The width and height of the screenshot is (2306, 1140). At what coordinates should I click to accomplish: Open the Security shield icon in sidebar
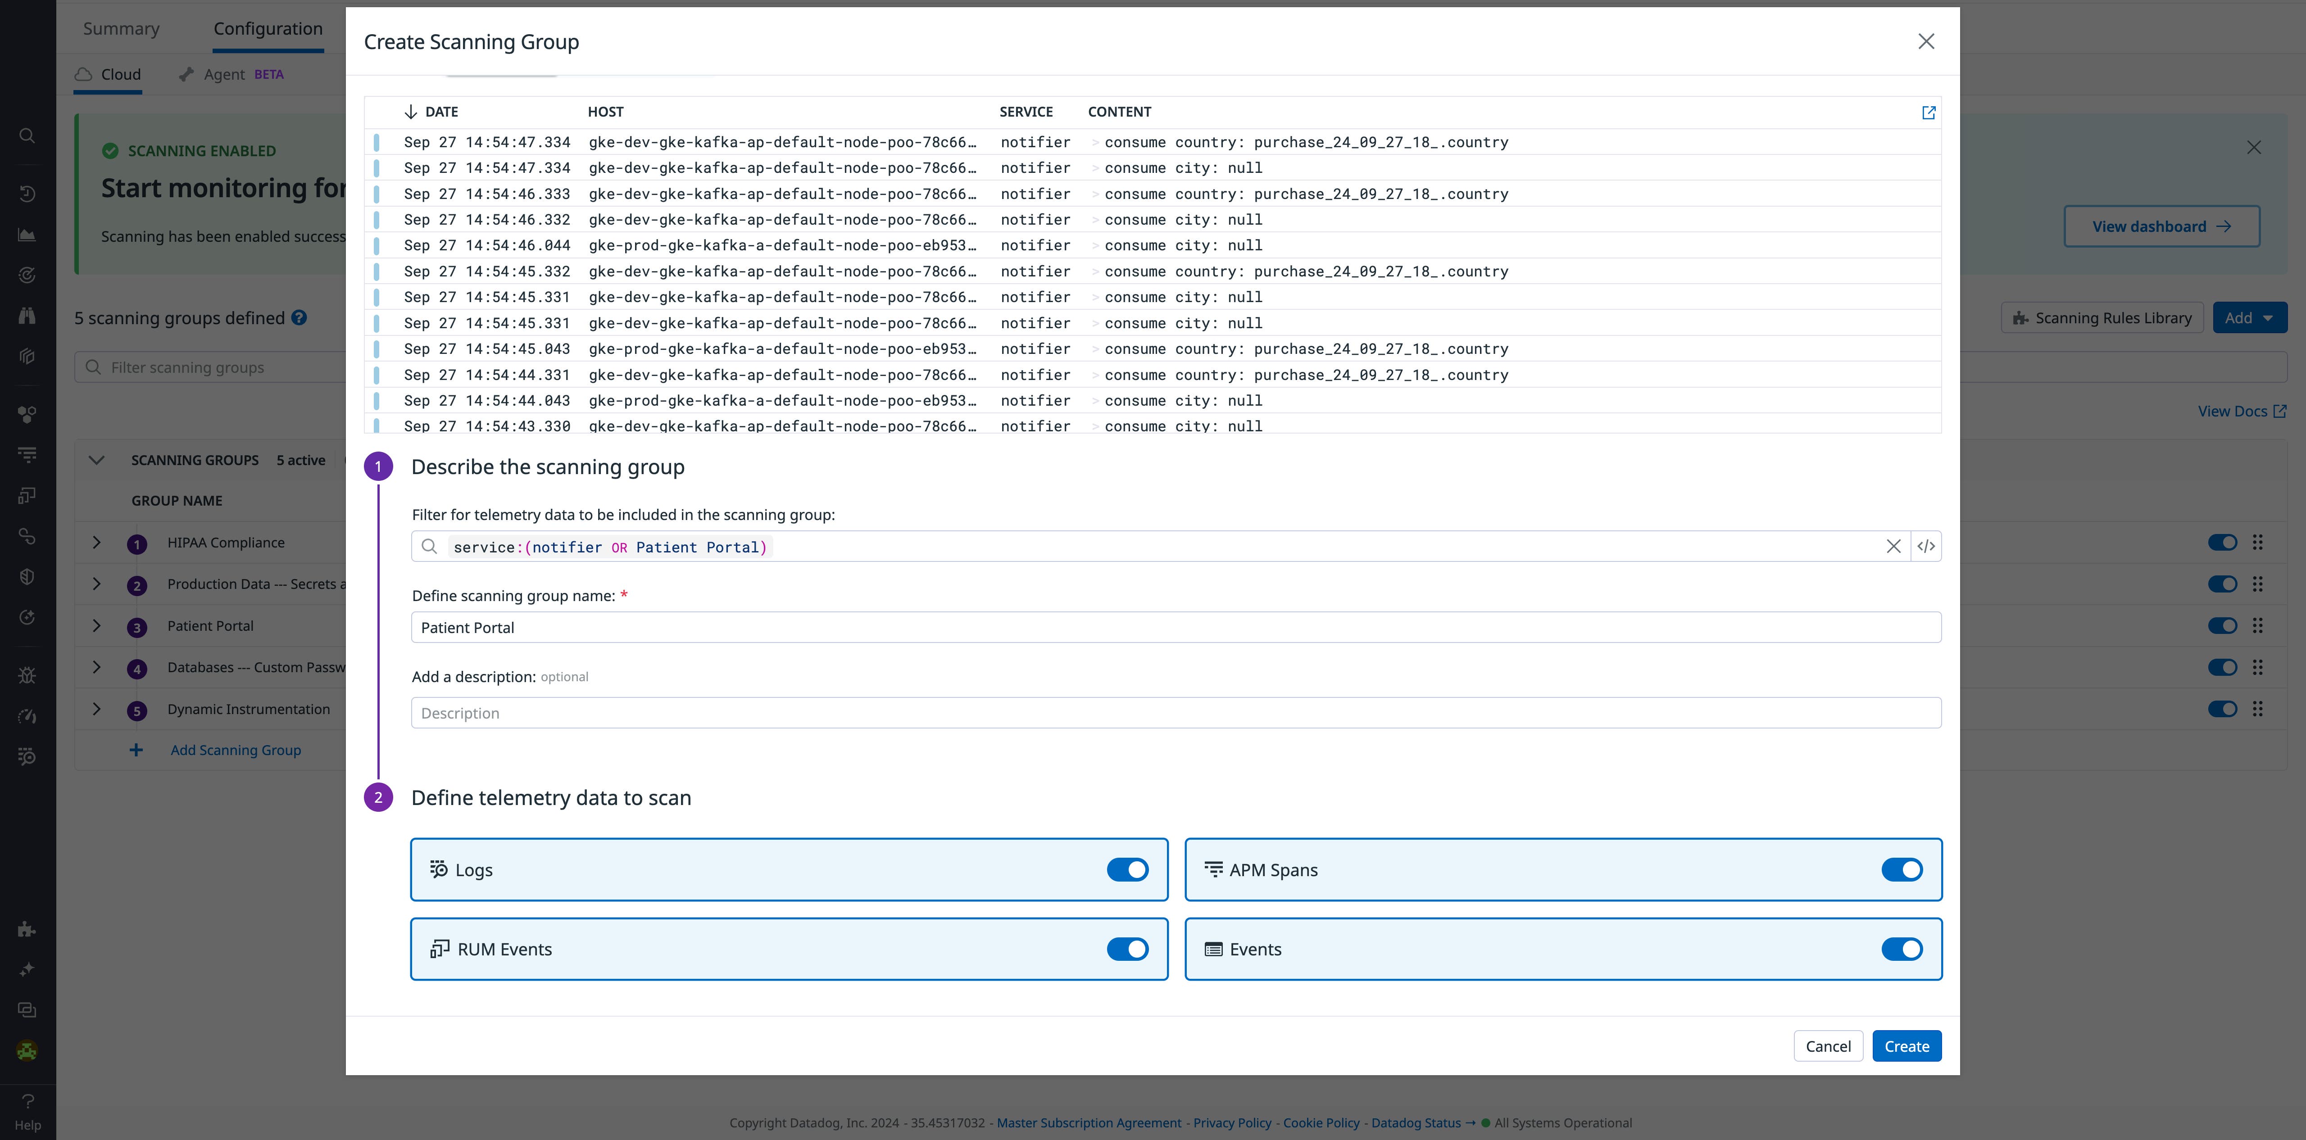coord(27,575)
